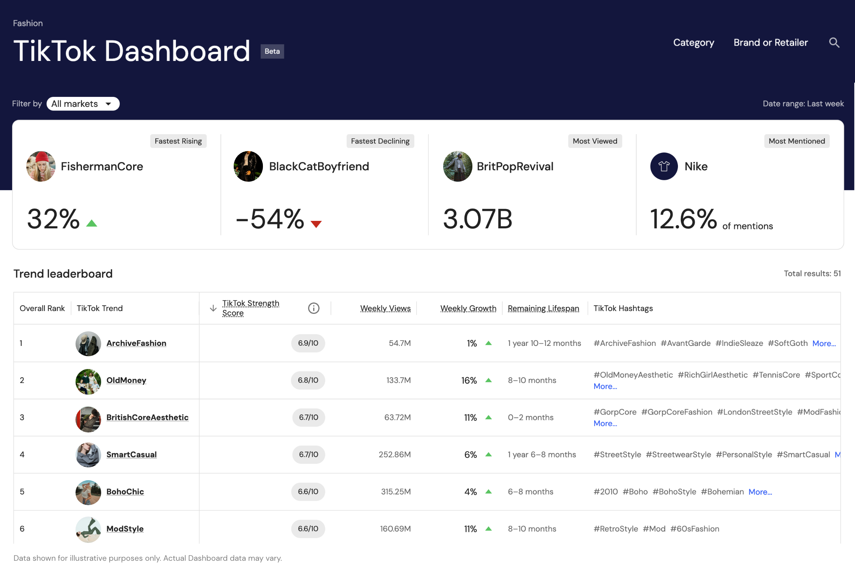This screenshot has width=855, height=570.
Task: Open the All markets filter dropdown
Action: pyautogui.click(x=83, y=104)
